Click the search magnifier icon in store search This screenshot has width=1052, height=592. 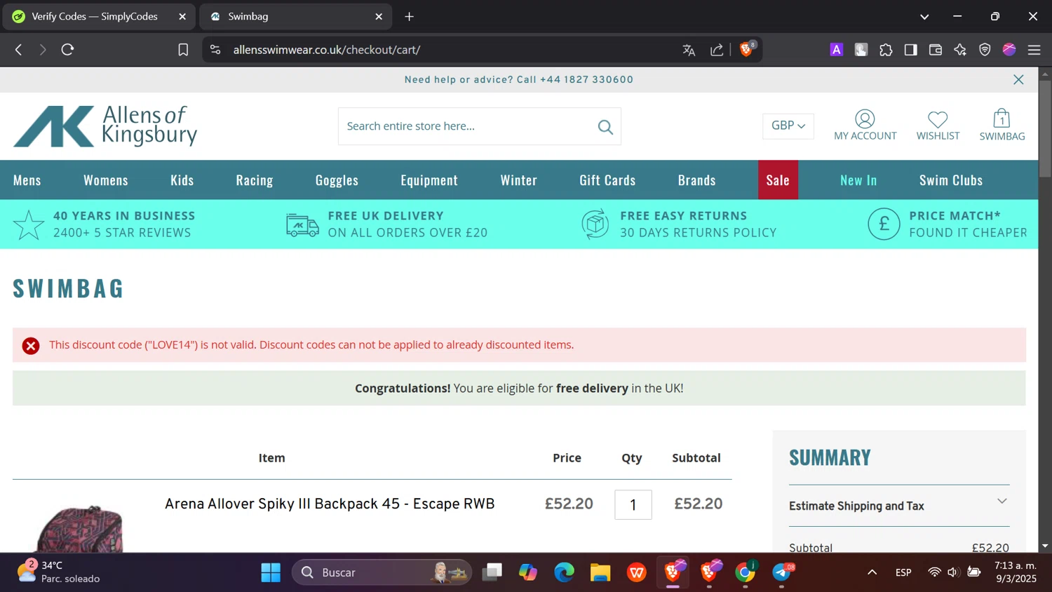pyautogui.click(x=605, y=127)
